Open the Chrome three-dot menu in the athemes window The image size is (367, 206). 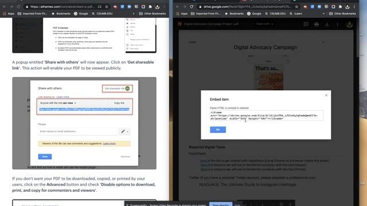click(x=165, y=7)
